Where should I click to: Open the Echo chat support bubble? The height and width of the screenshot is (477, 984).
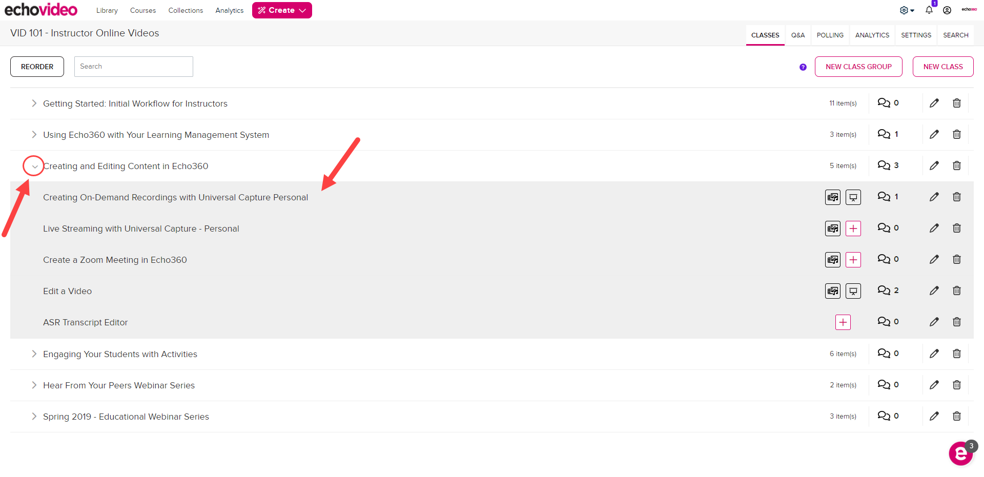(961, 453)
